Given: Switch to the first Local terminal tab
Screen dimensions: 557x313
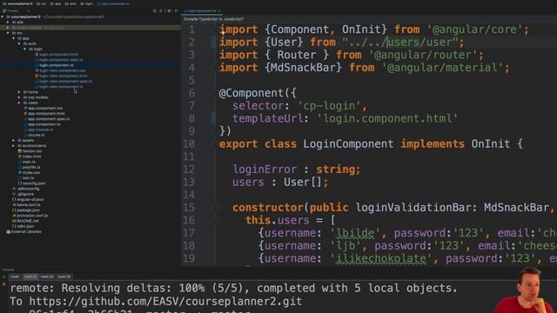Looking at the screenshot, I should coord(15,276).
